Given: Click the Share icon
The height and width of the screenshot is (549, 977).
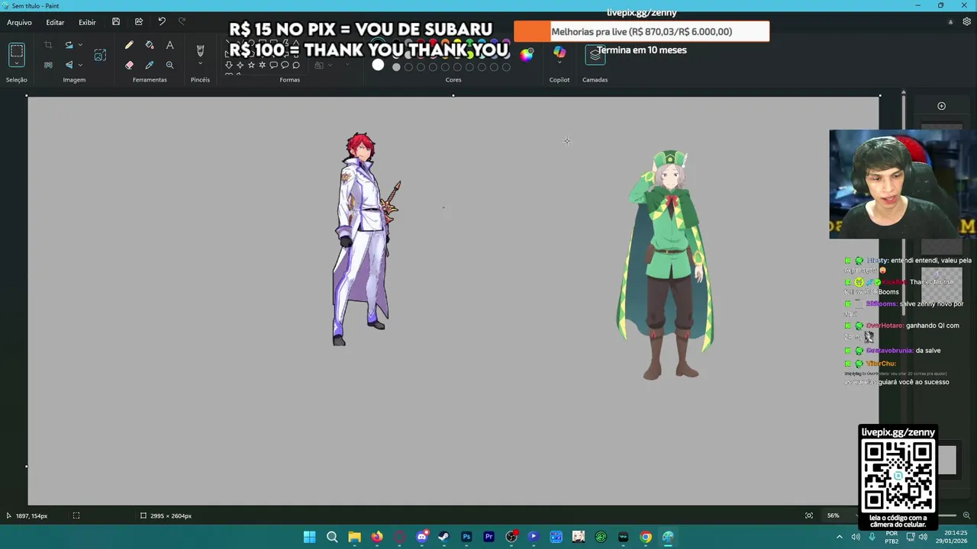Looking at the screenshot, I should pyautogui.click(x=139, y=22).
